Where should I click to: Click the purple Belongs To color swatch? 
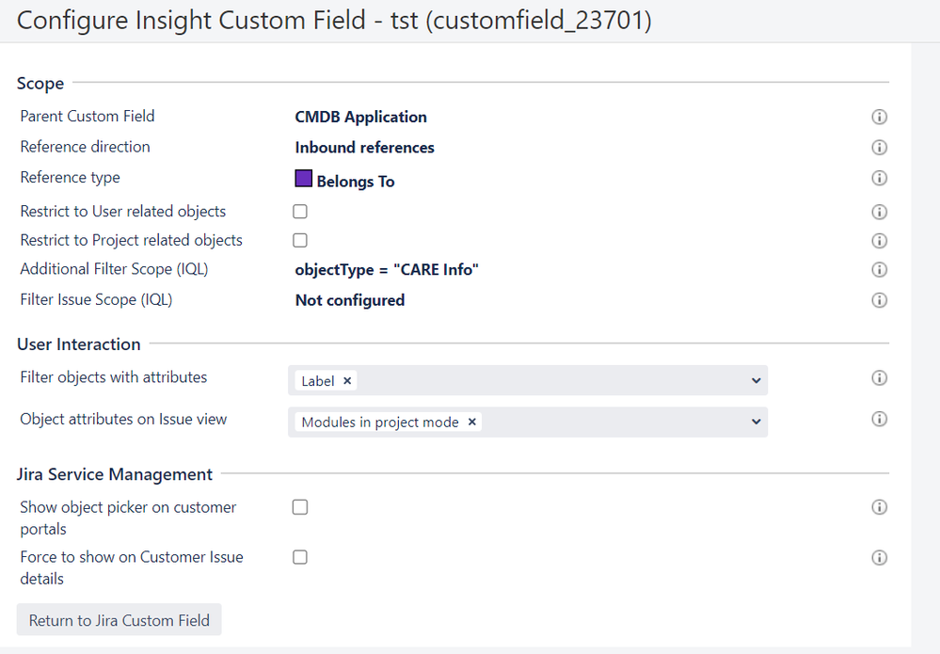(303, 179)
